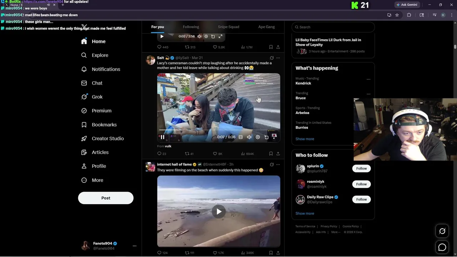Switch to the Snipe Squad tab
This screenshot has width=457, height=257.
pyautogui.click(x=228, y=27)
